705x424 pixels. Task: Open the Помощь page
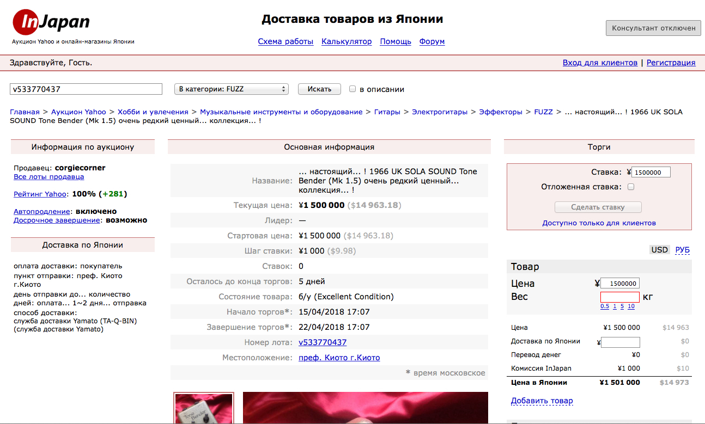(396, 41)
